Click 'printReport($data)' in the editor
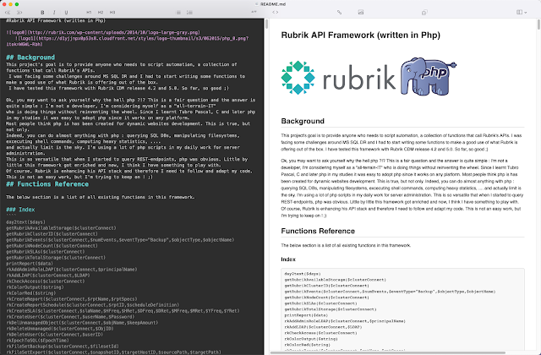541x355 pixels. [x=30, y=264]
